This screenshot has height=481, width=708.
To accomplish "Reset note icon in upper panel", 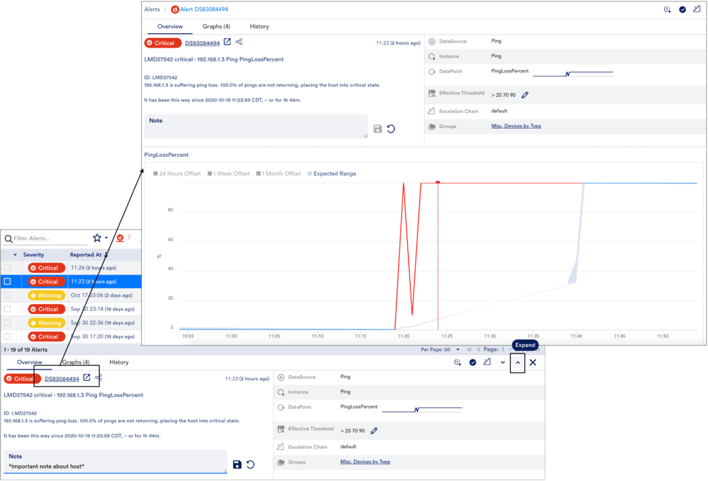I will (x=391, y=129).
